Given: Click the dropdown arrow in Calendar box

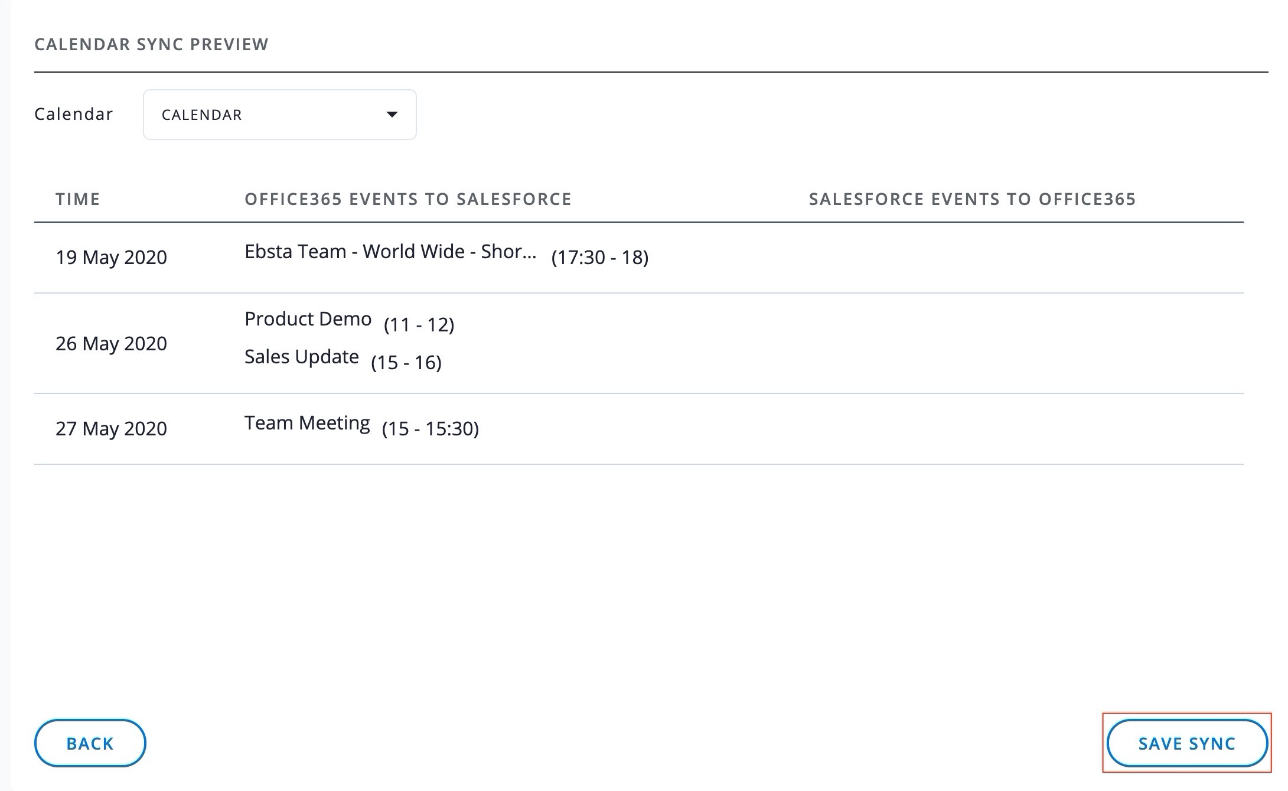Looking at the screenshot, I should [x=392, y=115].
